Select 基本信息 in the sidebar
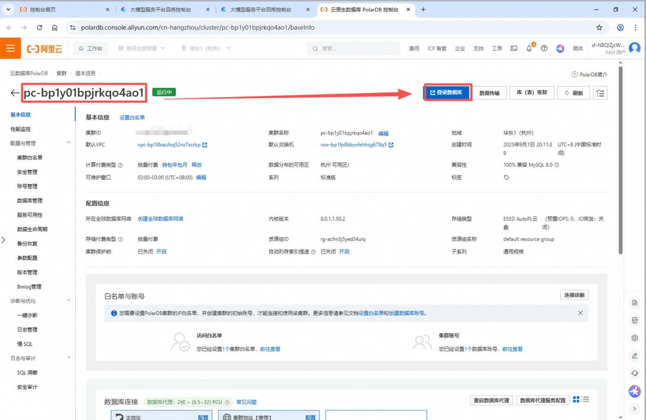 21,115
